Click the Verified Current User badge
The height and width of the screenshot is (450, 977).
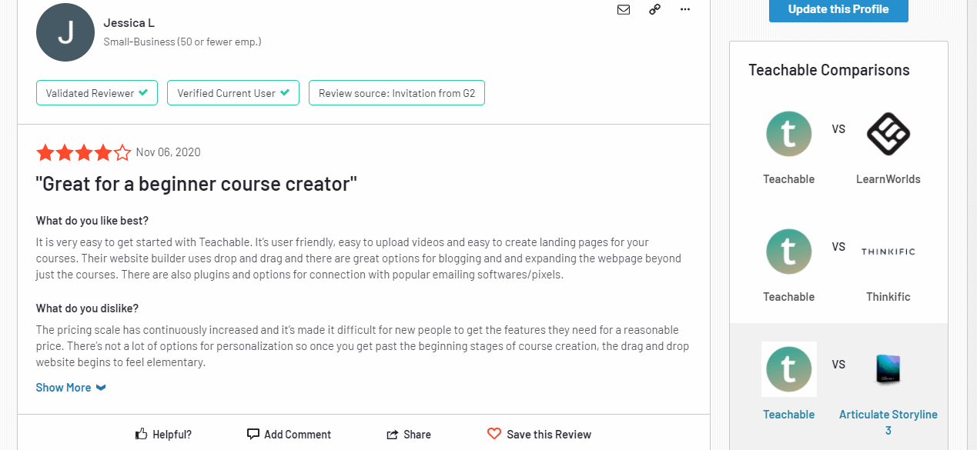pyautogui.click(x=233, y=93)
